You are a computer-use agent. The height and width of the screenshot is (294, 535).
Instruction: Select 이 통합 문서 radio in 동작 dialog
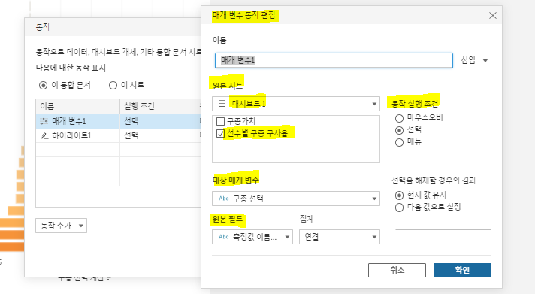point(43,86)
